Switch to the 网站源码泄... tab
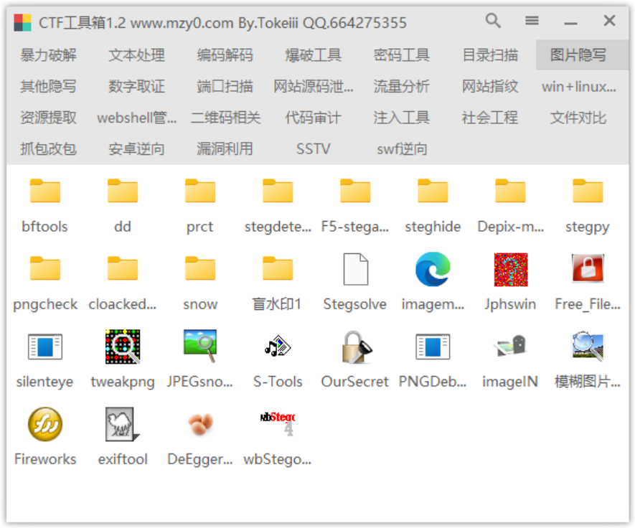 (314, 86)
